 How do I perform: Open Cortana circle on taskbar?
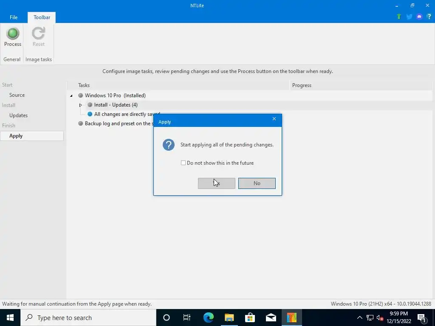click(x=167, y=318)
